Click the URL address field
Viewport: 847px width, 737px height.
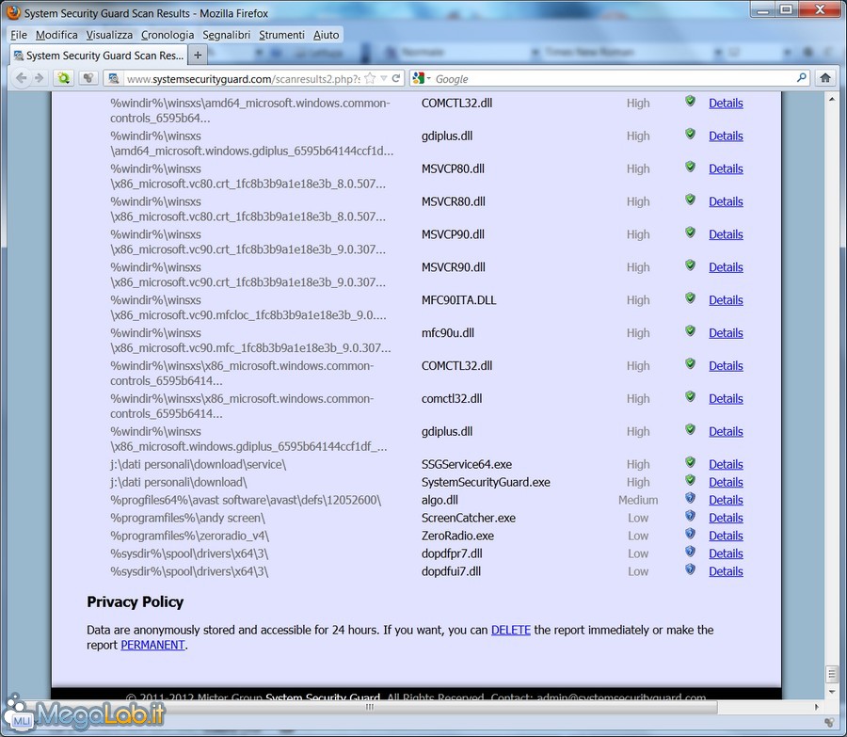pyautogui.click(x=242, y=79)
